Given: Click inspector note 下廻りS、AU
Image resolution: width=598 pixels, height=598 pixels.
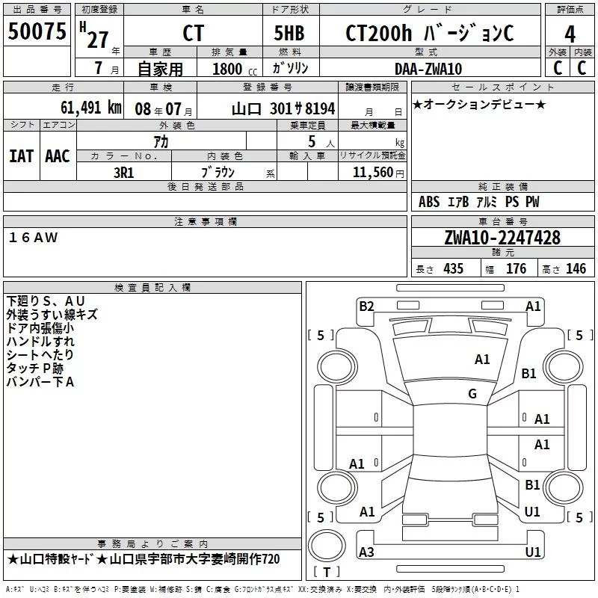Looking at the screenshot, I should click(x=46, y=301).
